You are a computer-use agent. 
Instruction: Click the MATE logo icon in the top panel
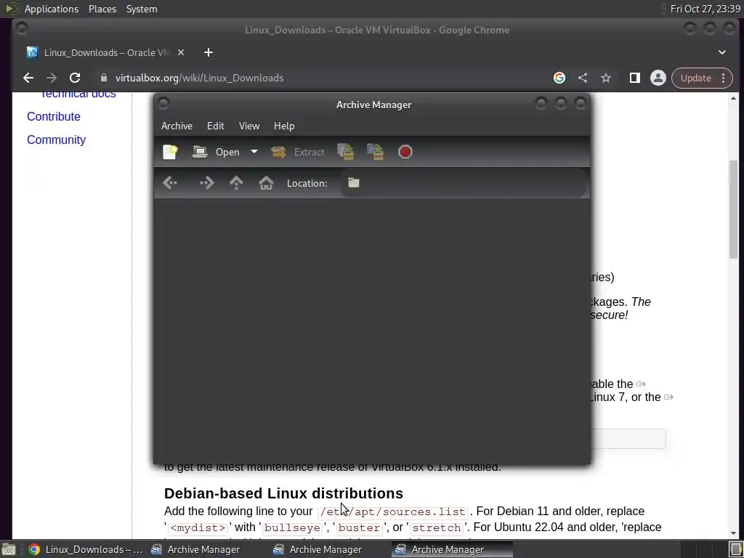pos(12,9)
